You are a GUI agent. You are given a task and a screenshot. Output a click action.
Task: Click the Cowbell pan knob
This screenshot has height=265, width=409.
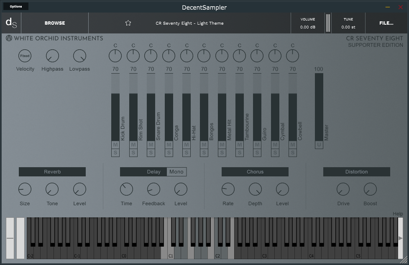pos(293,56)
